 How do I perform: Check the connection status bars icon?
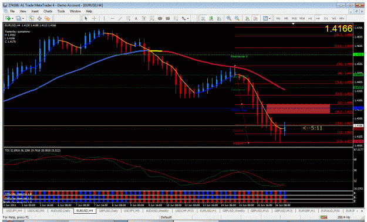[x=324, y=217]
